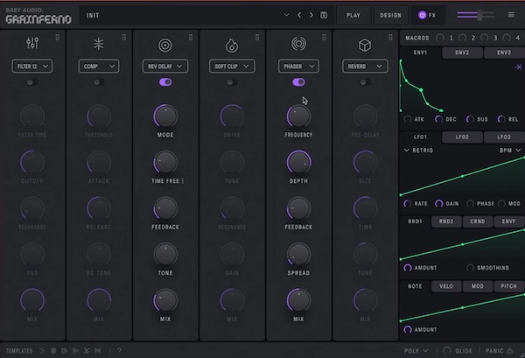Screen dimensions: 525x358
Task: Click the cube icon above REVERB
Action: [x=365, y=46]
